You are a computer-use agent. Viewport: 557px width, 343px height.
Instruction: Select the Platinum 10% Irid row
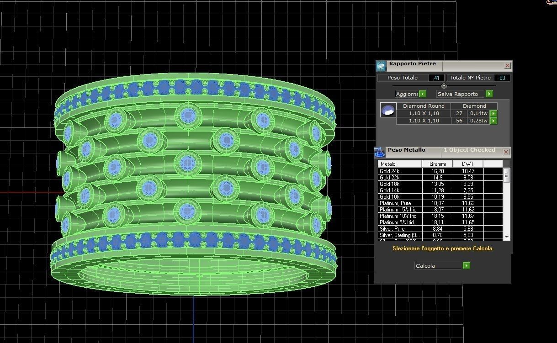(x=440, y=216)
